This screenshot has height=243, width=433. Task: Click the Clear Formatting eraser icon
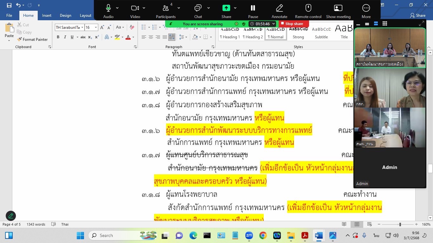coord(132,28)
